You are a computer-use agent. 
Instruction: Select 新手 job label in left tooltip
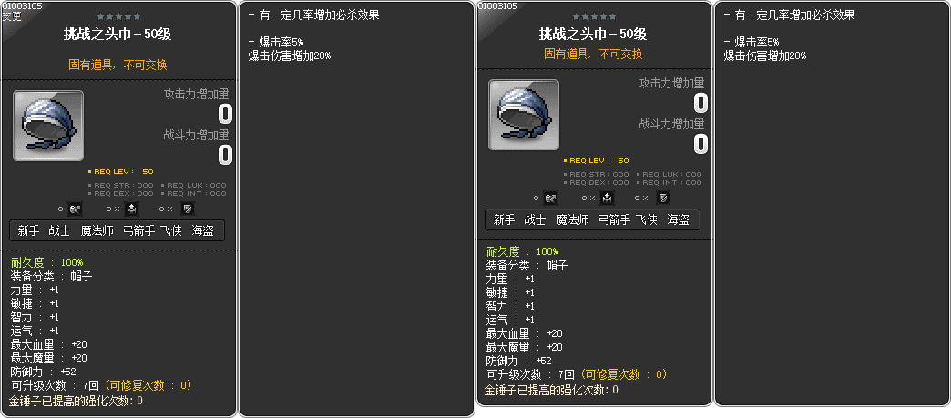28,231
